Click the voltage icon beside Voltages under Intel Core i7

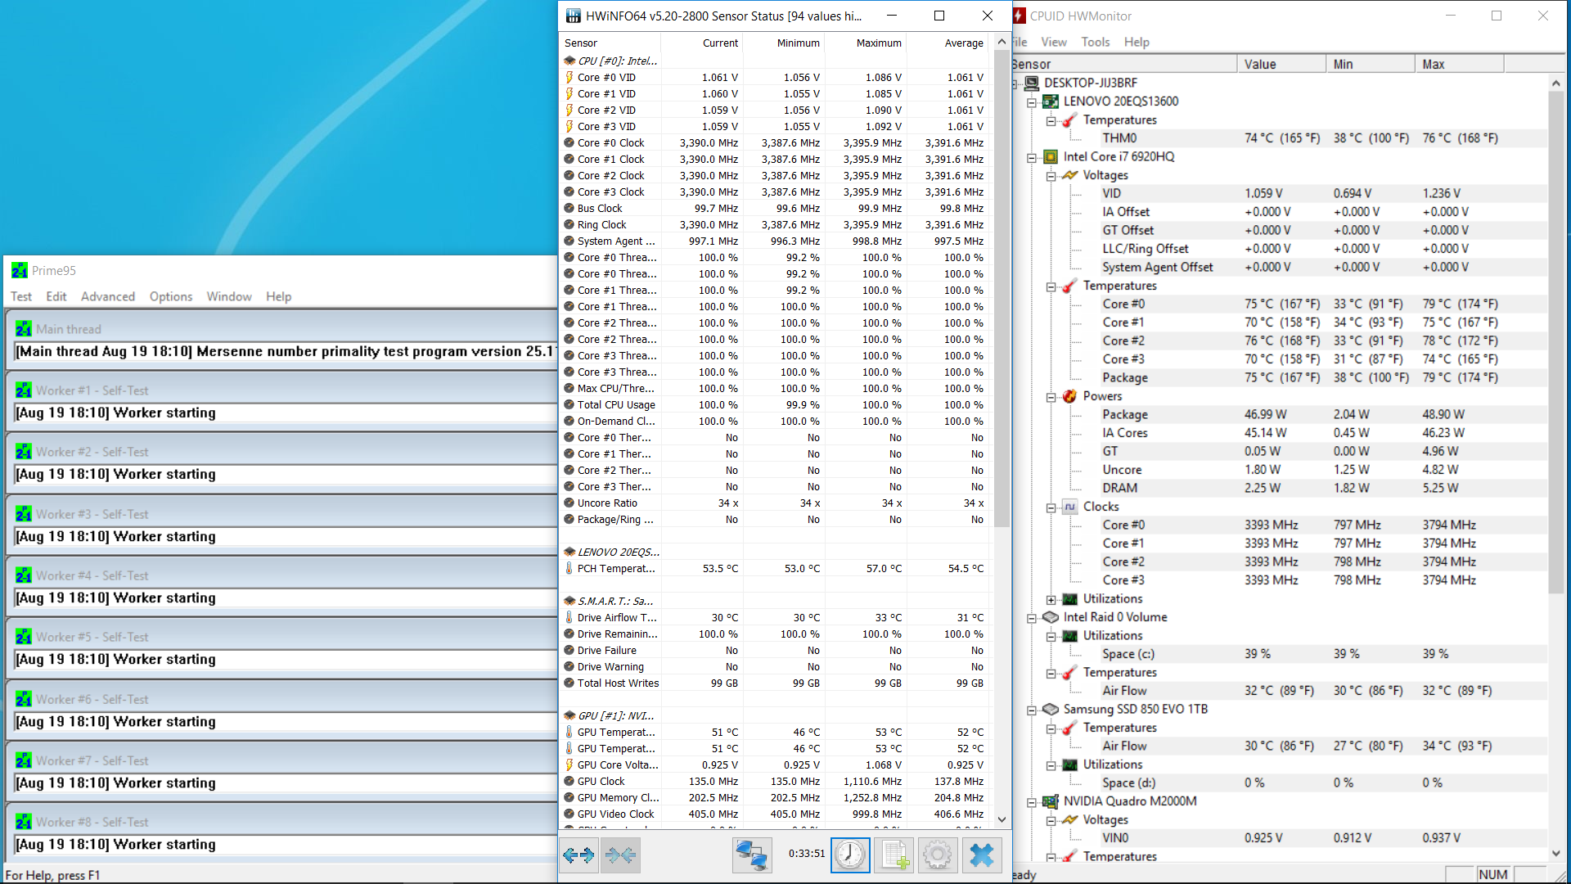[x=1069, y=175]
